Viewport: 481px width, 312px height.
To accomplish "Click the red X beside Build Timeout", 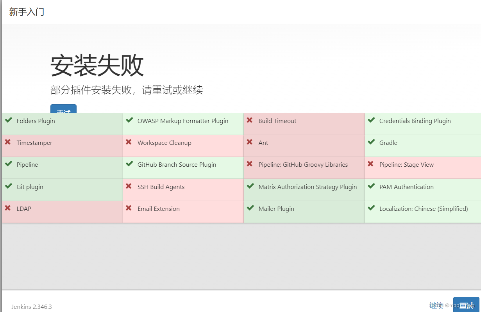I will (250, 120).
